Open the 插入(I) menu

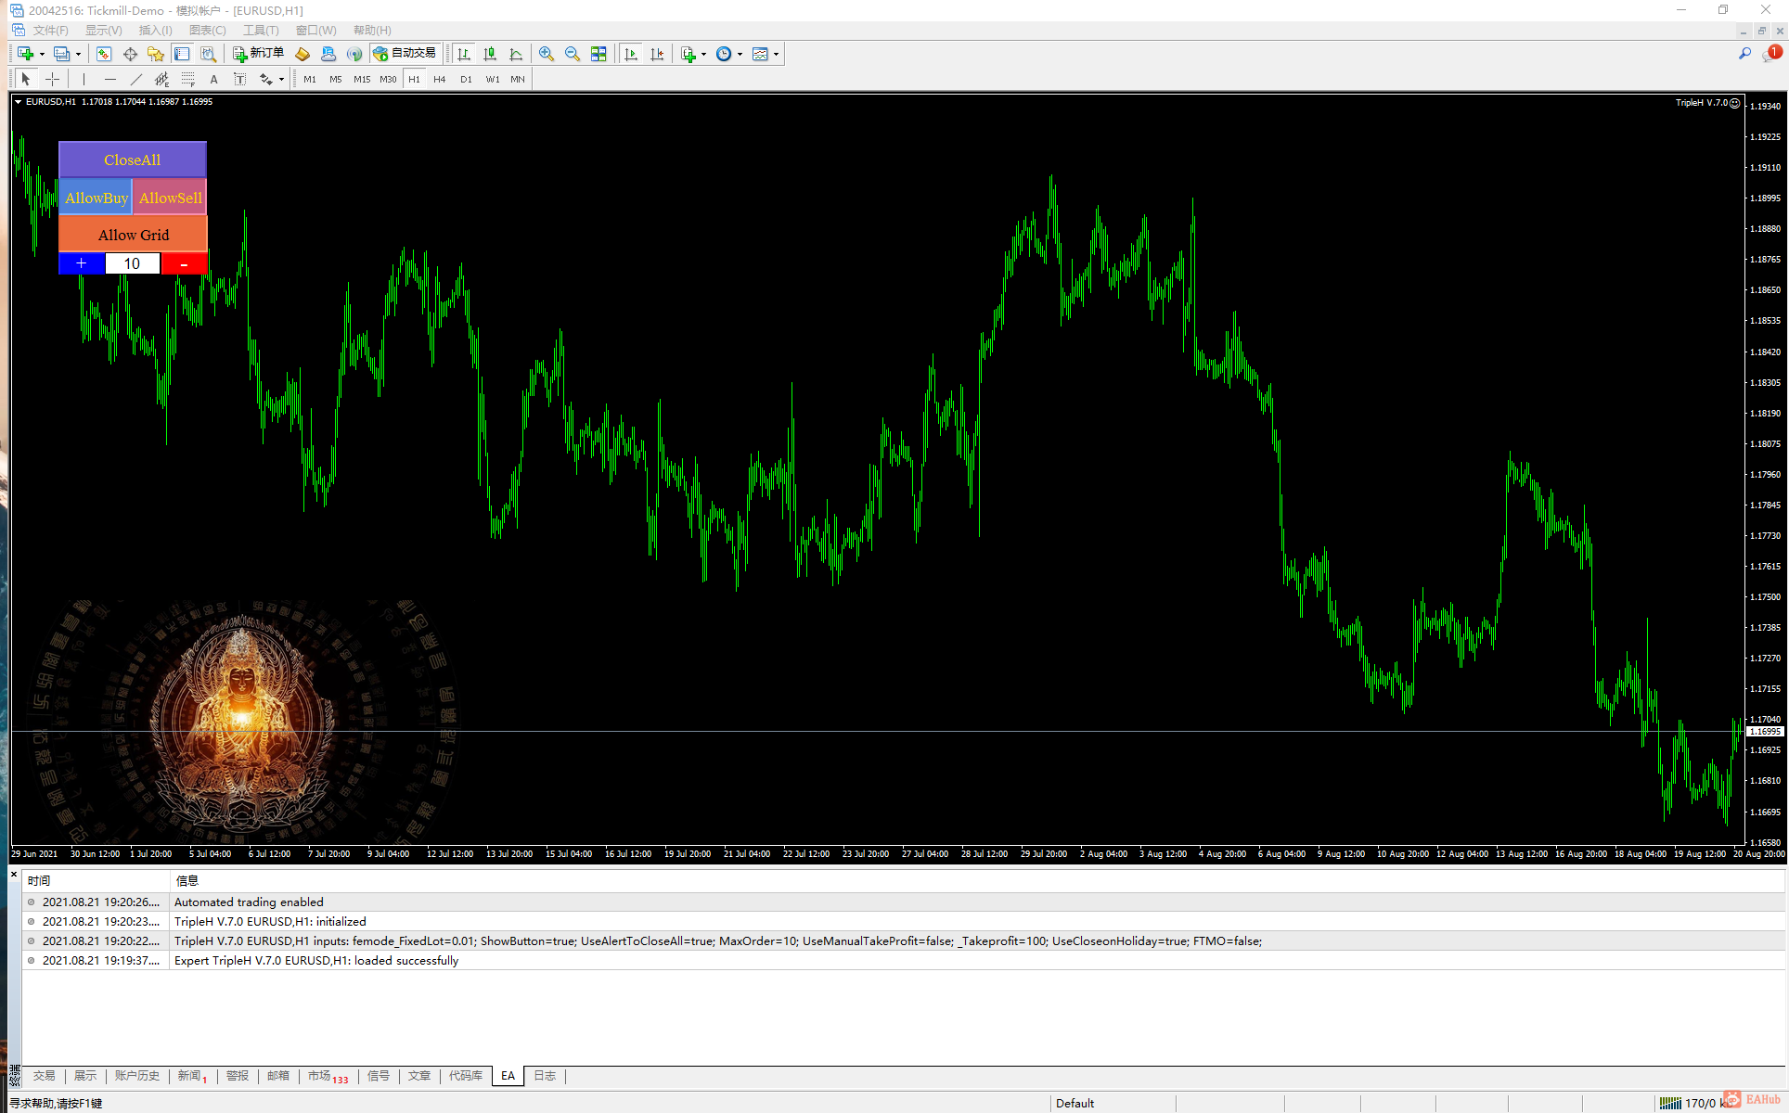click(155, 30)
